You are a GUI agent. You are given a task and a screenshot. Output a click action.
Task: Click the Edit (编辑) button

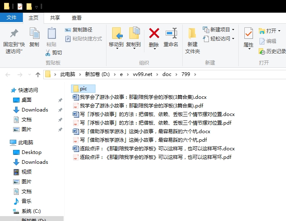268,41
